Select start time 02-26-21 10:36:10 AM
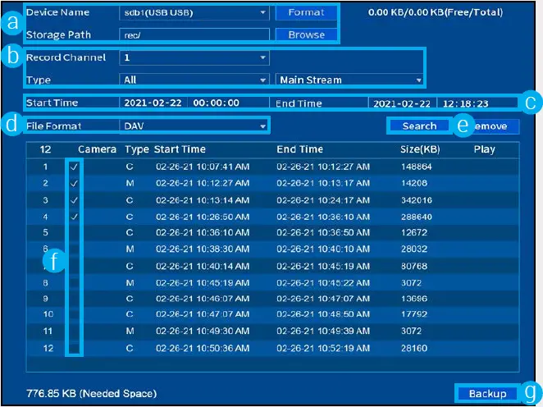The height and width of the screenshot is (407, 543). click(203, 232)
